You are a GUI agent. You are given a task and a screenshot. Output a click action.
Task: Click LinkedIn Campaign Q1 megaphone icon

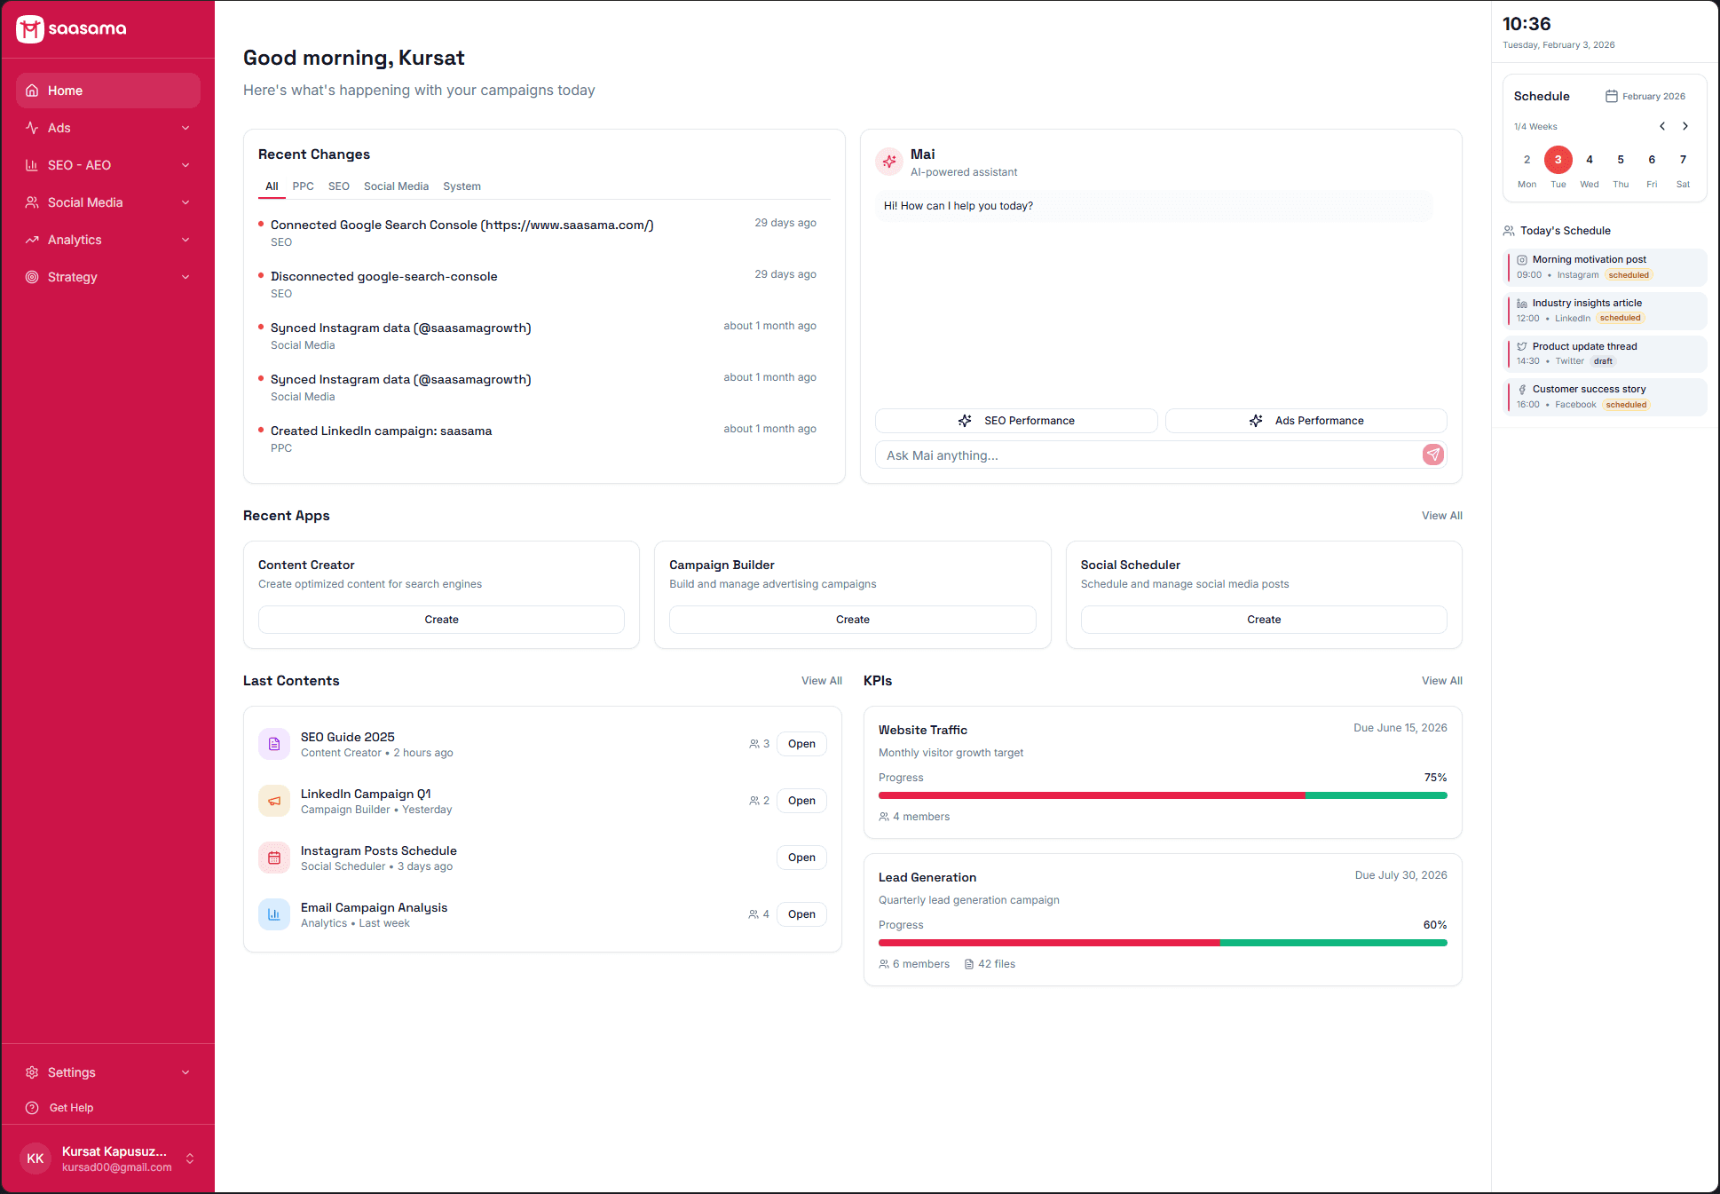274,801
